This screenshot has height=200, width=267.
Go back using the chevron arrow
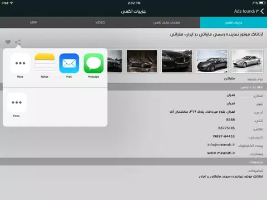tap(262, 11)
